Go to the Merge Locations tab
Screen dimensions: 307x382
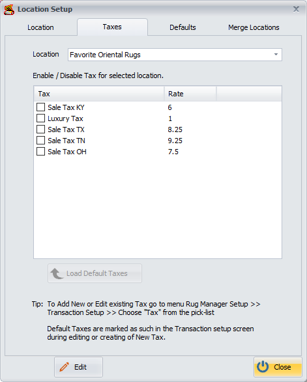point(254,27)
